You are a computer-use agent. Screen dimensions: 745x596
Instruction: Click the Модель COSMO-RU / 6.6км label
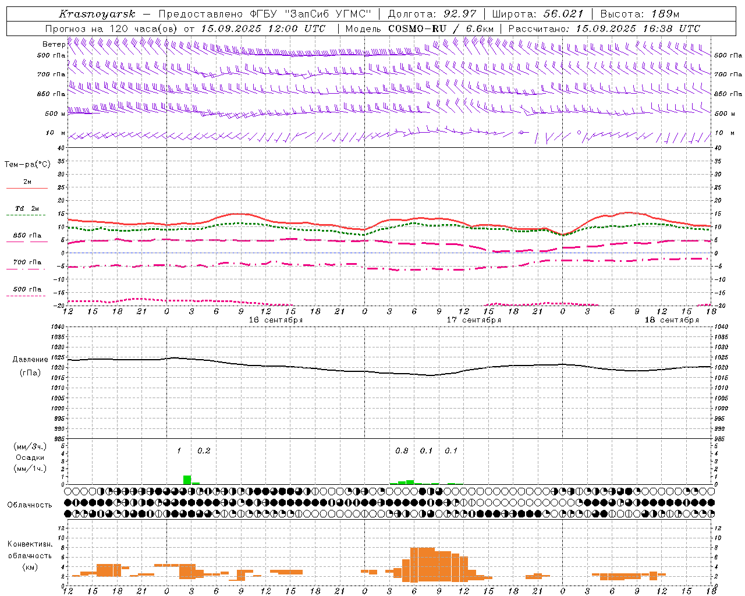(419, 29)
